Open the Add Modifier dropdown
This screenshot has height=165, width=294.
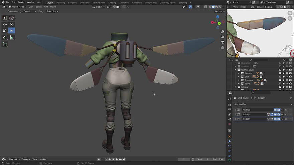tap(263, 104)
